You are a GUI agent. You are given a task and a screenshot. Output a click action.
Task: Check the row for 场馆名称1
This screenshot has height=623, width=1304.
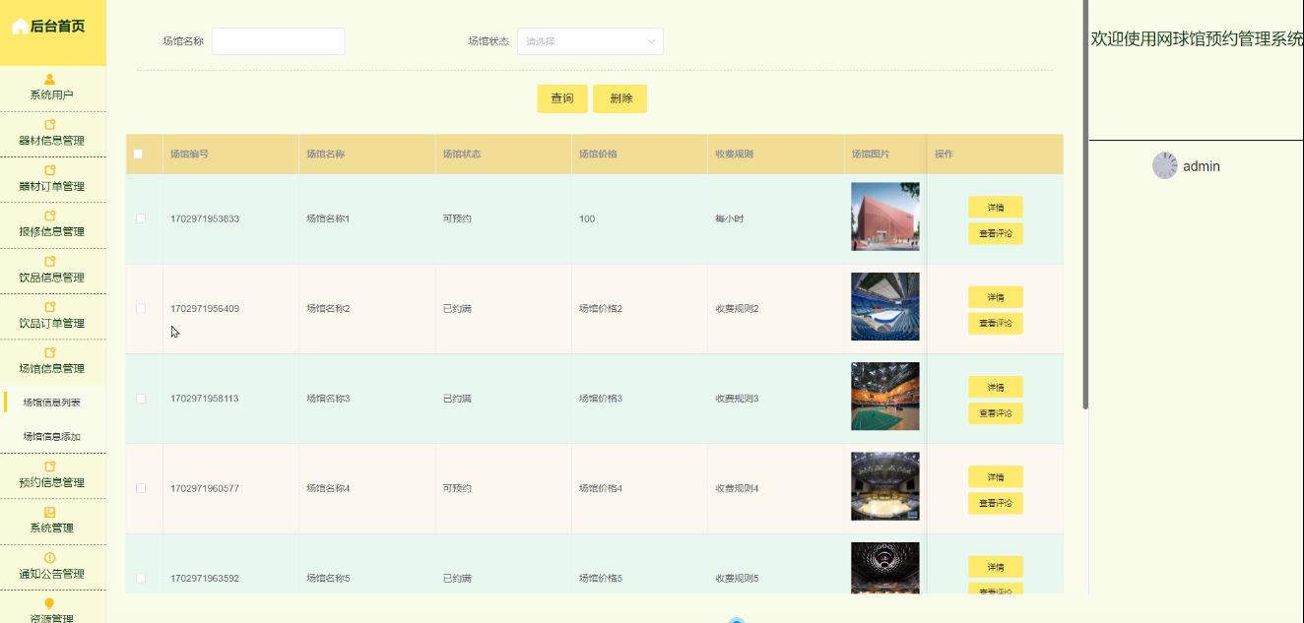point(141,218)
